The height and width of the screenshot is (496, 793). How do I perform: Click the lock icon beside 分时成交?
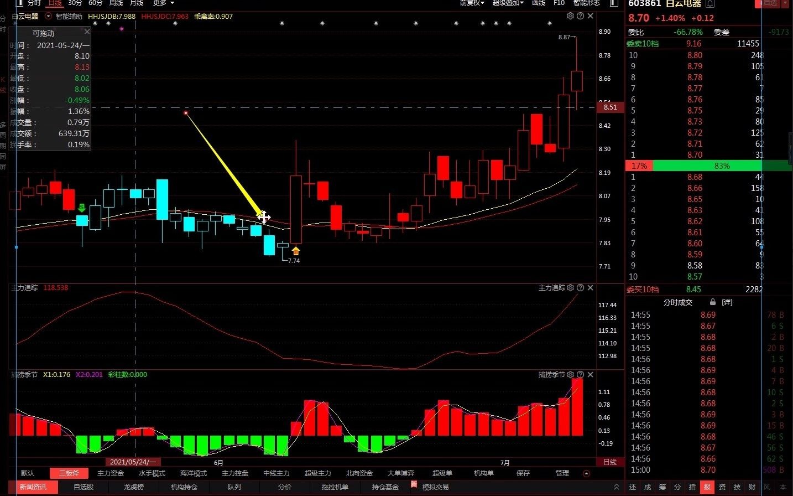point(713,302)
